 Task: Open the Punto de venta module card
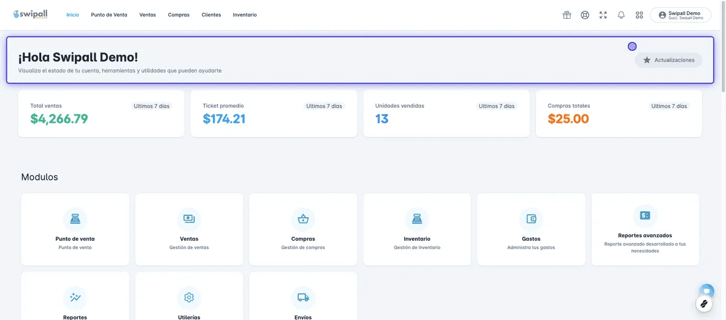[x=75, y=229]
